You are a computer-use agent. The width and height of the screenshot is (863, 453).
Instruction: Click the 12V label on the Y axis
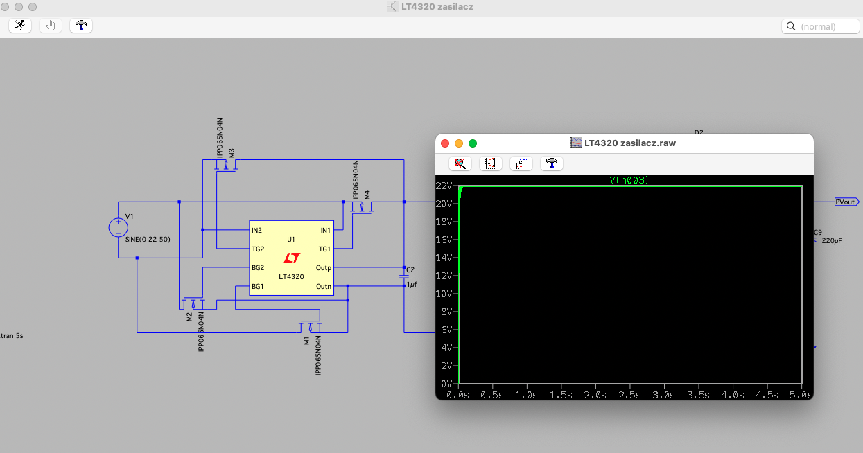[444, 276]
